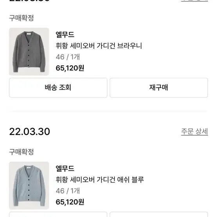Select the 엘무드 brand of the 애쉬 블루 item

click(65, 169)
